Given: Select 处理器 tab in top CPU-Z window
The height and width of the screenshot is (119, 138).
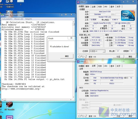Looking at the screenshot, I should 81,7.
